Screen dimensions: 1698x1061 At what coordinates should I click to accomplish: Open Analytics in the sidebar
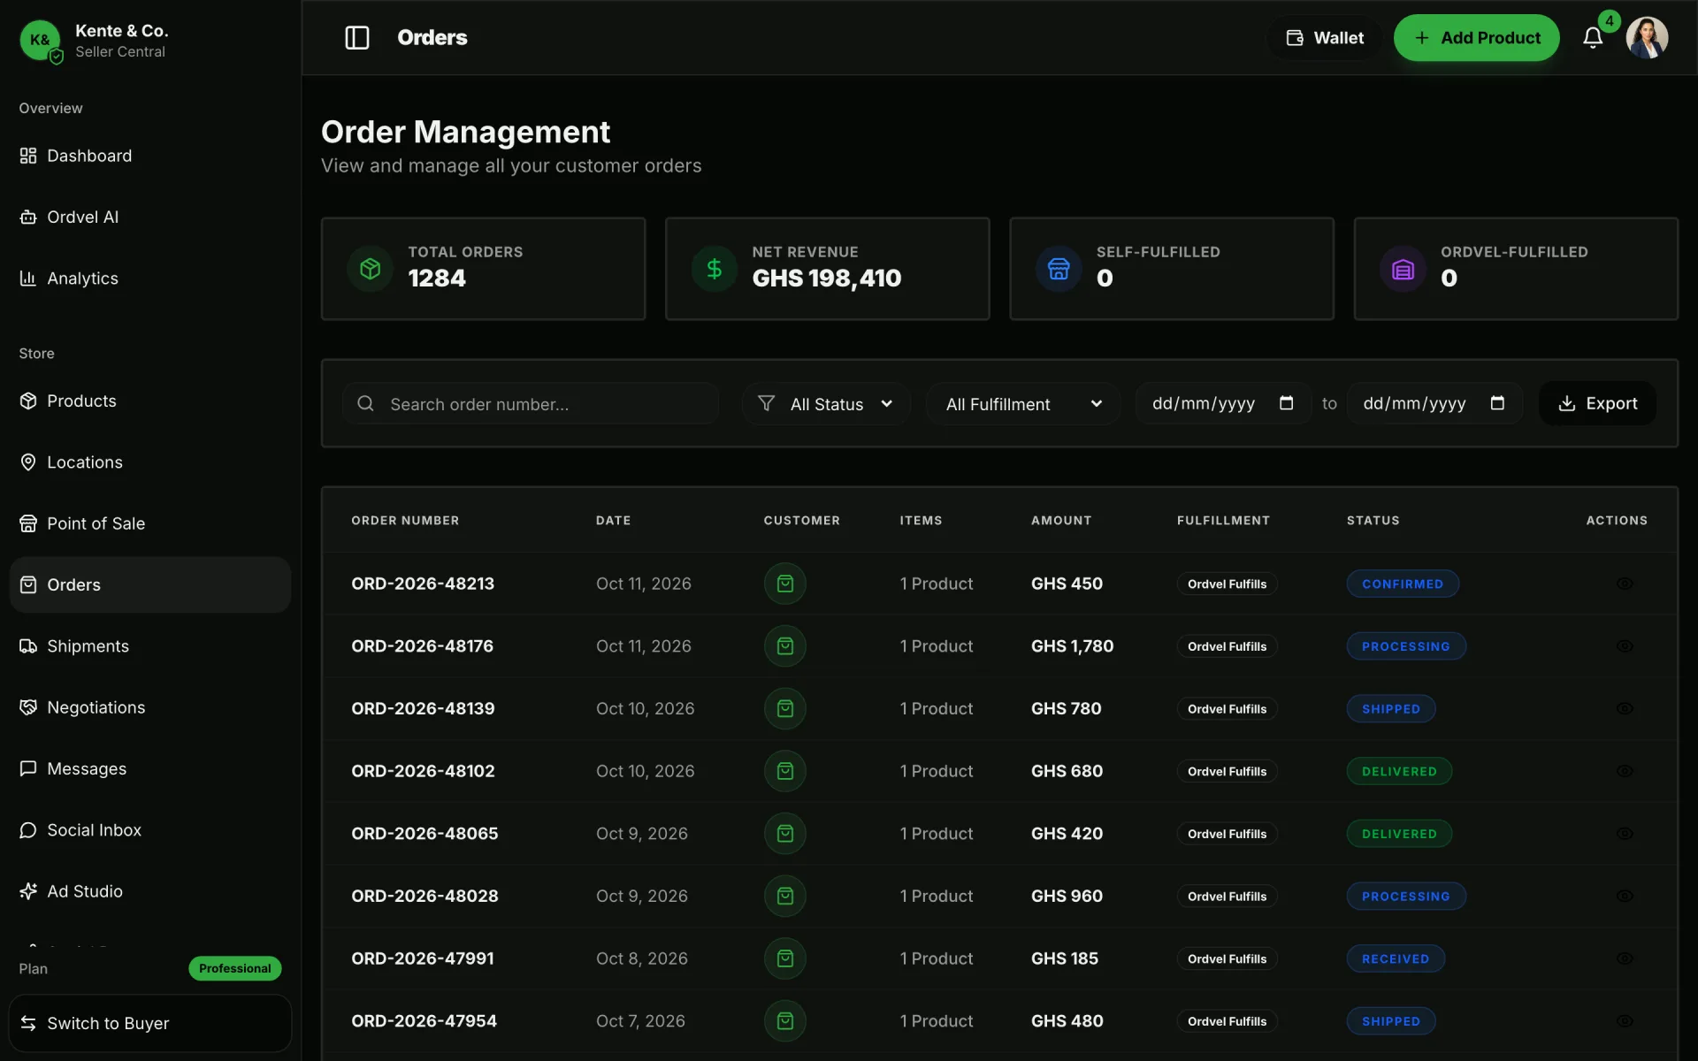(x=150, y=279)
